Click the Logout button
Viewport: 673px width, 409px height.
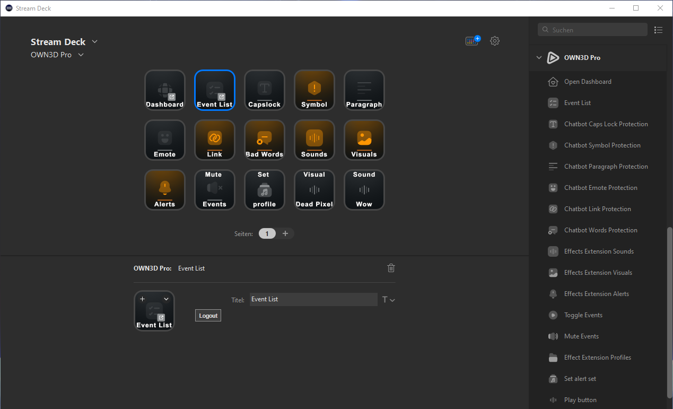208,315
